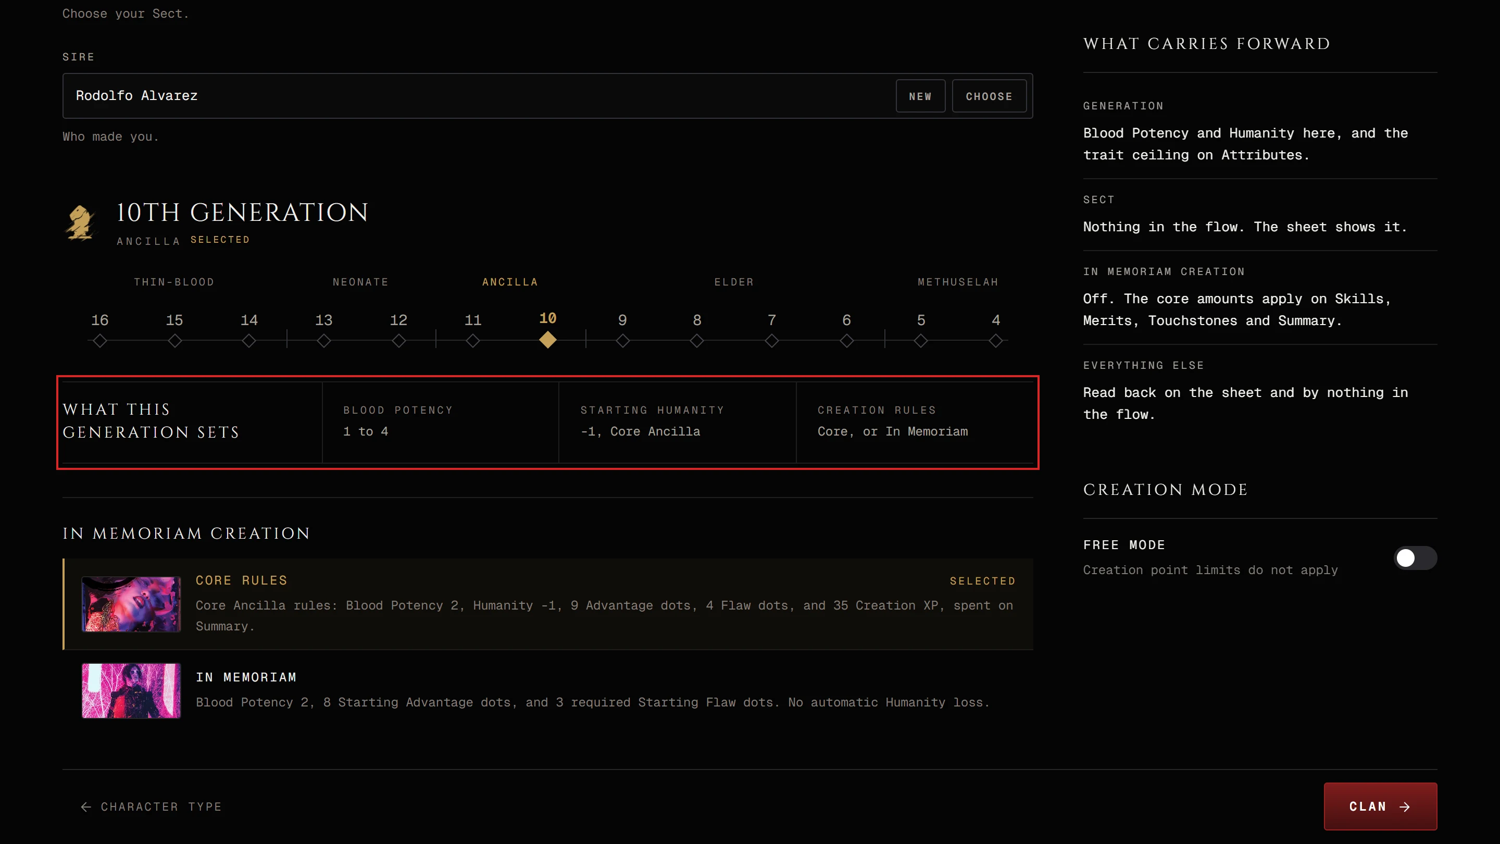Viewport: 1500px width, 844px height.
Task: Click the forward arrow icon on Clan button
Action: [1405, 806]
